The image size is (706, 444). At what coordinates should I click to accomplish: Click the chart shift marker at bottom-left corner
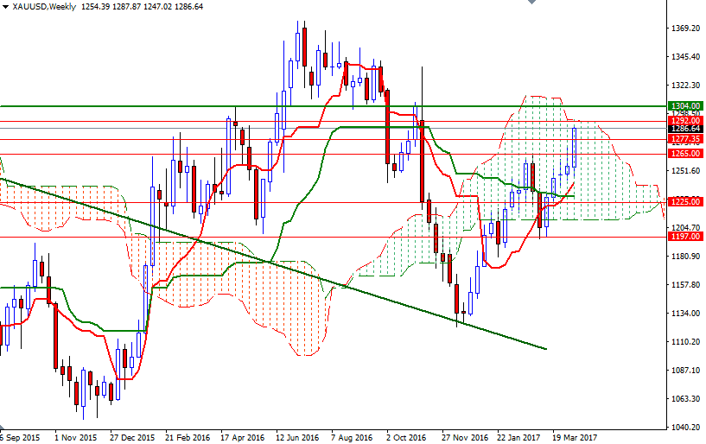(x=3, y=429)
